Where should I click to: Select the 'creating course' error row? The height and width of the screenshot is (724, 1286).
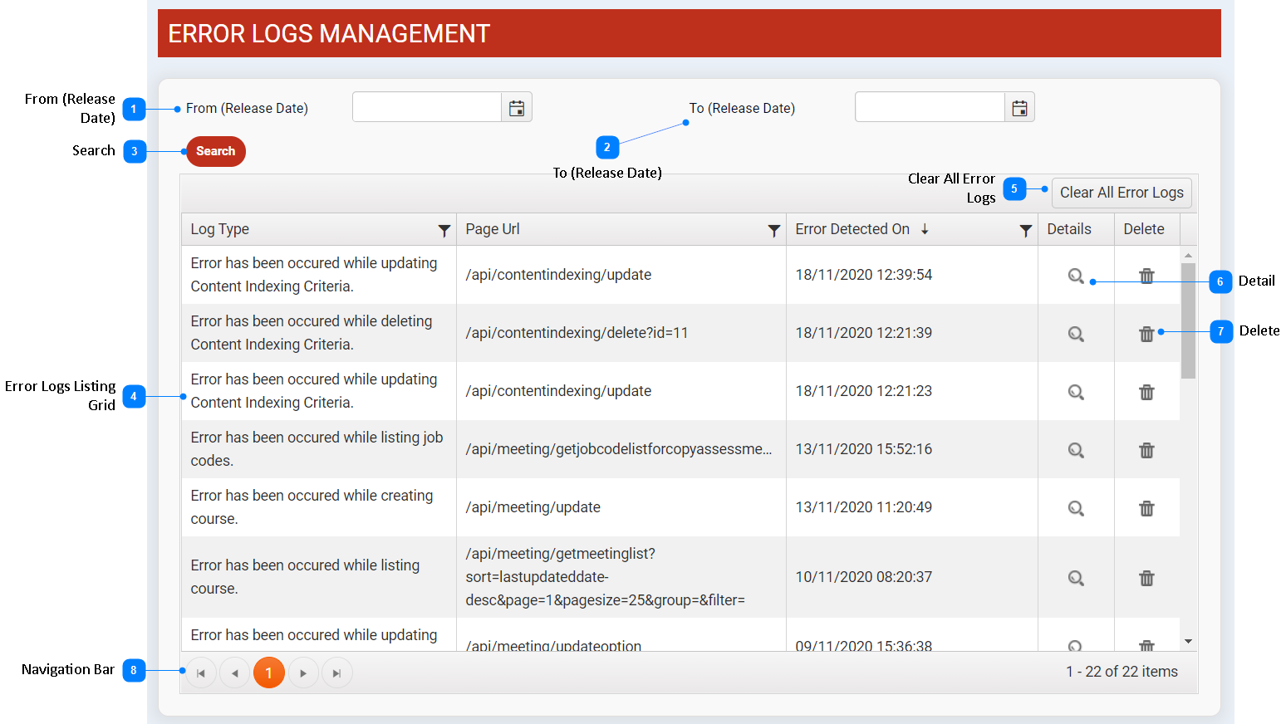(x=680, y=507)
